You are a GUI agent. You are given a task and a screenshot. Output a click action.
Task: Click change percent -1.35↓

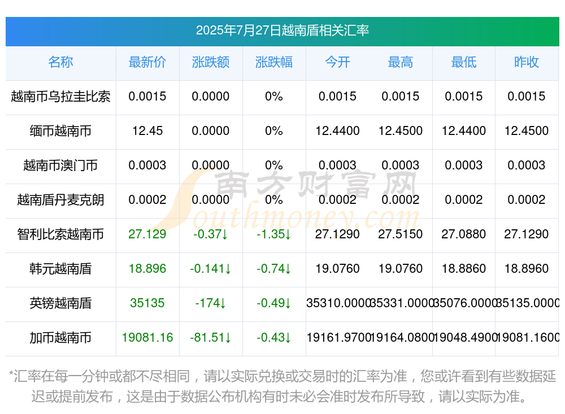(x=274, y=234)
